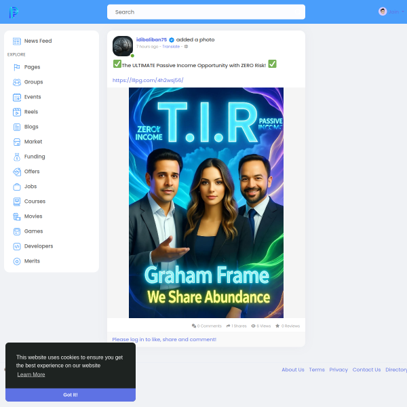The width and height of the screenshot is (407, 407).
Task: Click the site logo in the header
Action: (14, 12)
